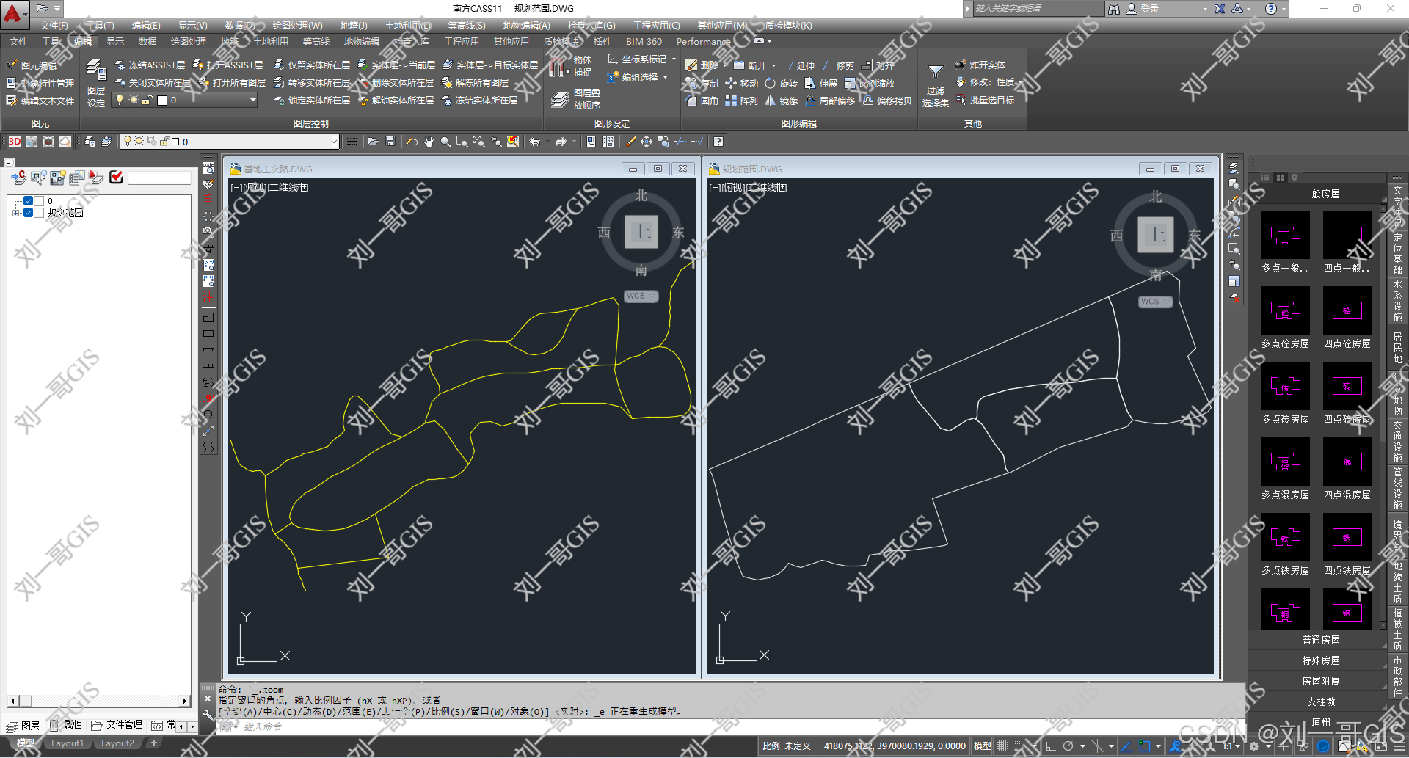Image resolution: width=1409 pixels, height=758 pixels.
Task: Click the undo arrow in toolbar
Action: tap(535, 142)
